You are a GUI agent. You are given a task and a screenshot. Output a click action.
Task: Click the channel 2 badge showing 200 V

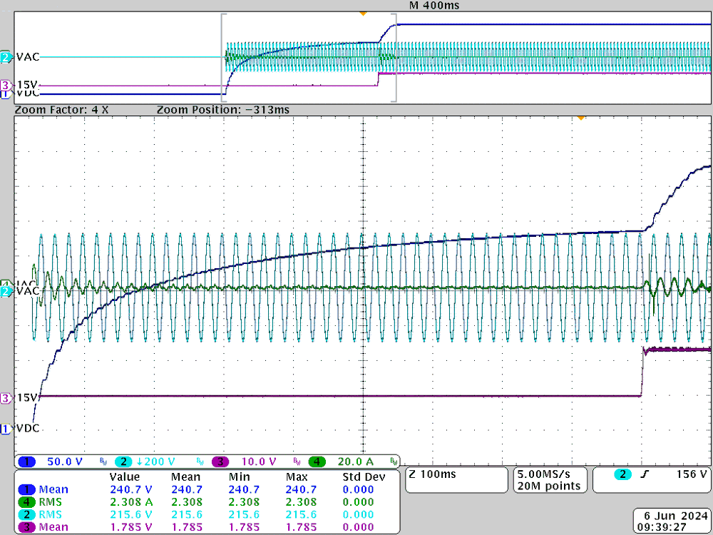pyautogui.click(x=123, y=462)
